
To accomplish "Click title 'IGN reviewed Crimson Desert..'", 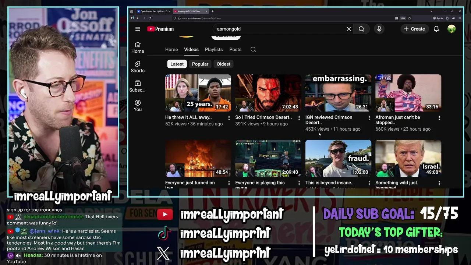I will pyautogui.click(x=329, y=120).
